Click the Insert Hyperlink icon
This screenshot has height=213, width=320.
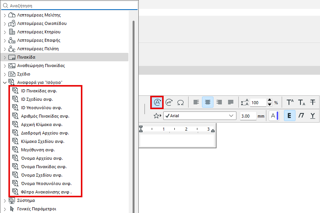click(169, 102)
